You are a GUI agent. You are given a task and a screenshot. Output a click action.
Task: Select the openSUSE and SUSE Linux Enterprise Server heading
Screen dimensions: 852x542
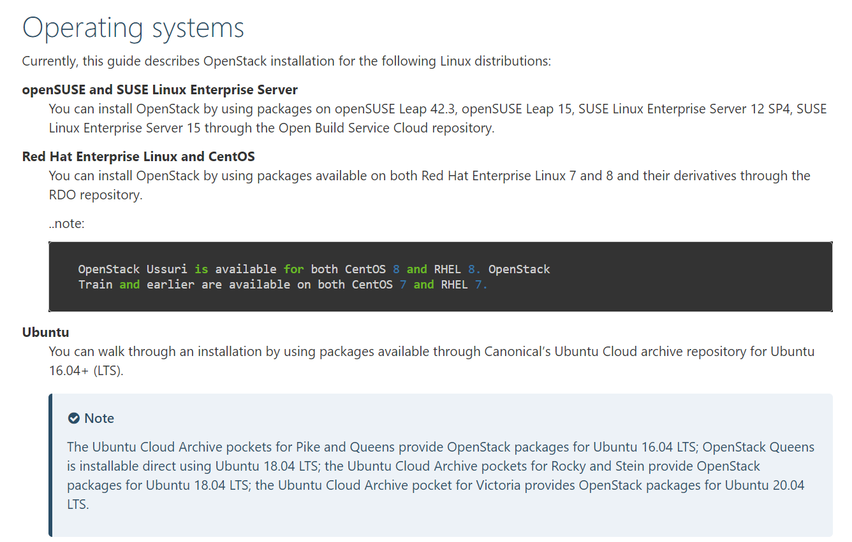(159, 90)
